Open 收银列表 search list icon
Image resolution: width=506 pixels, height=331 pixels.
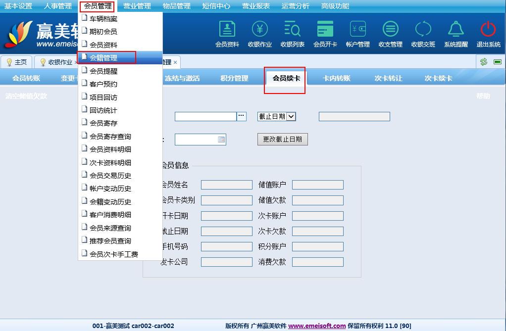293,31
